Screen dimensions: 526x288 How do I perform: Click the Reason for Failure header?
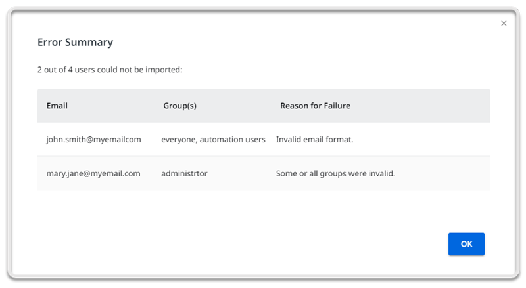[315, 106]
